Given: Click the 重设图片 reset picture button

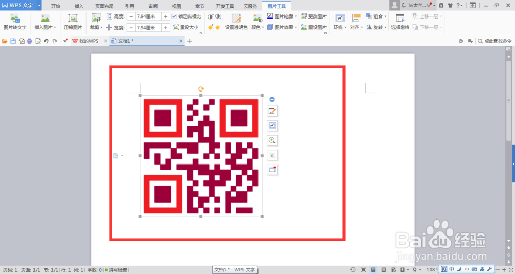Looking at the screenshot, I should [314, 27].
